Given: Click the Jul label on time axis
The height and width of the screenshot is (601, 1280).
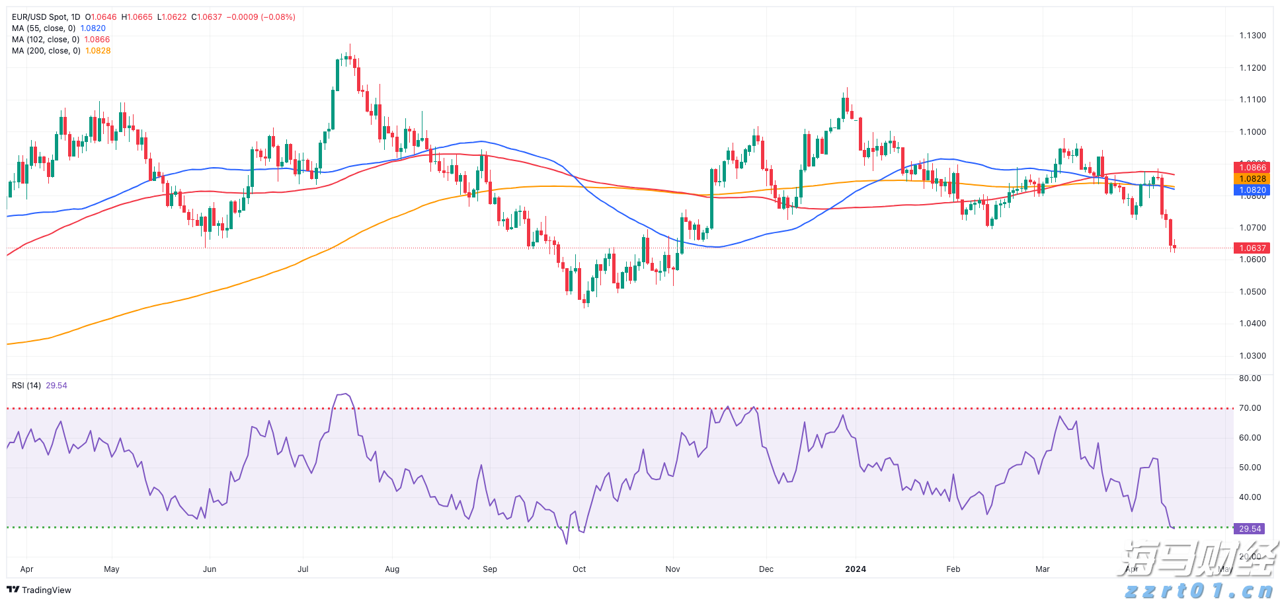Looking at the screenshot, I should pyautogui.click(x=303, y=569).
